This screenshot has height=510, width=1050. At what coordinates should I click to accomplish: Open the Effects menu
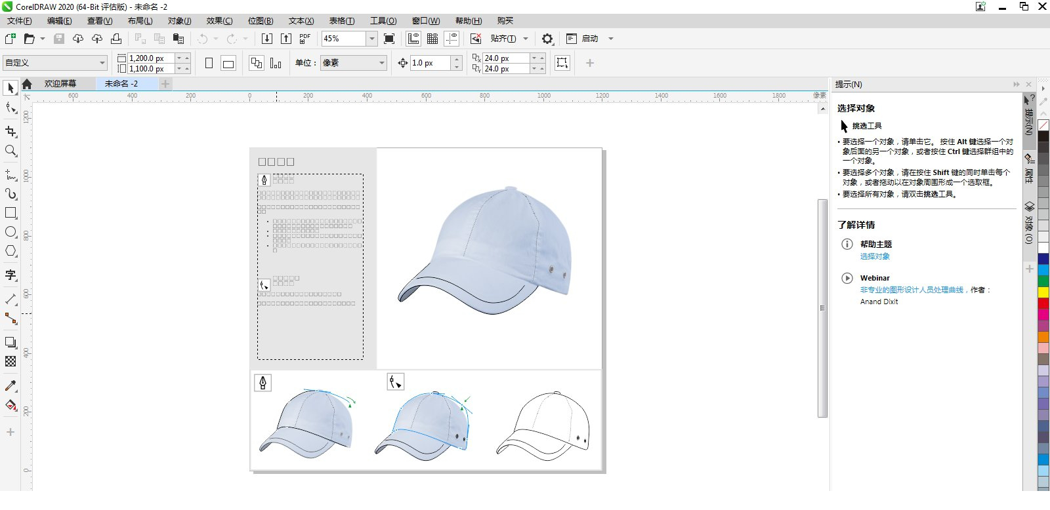click(x=219, y=21)
